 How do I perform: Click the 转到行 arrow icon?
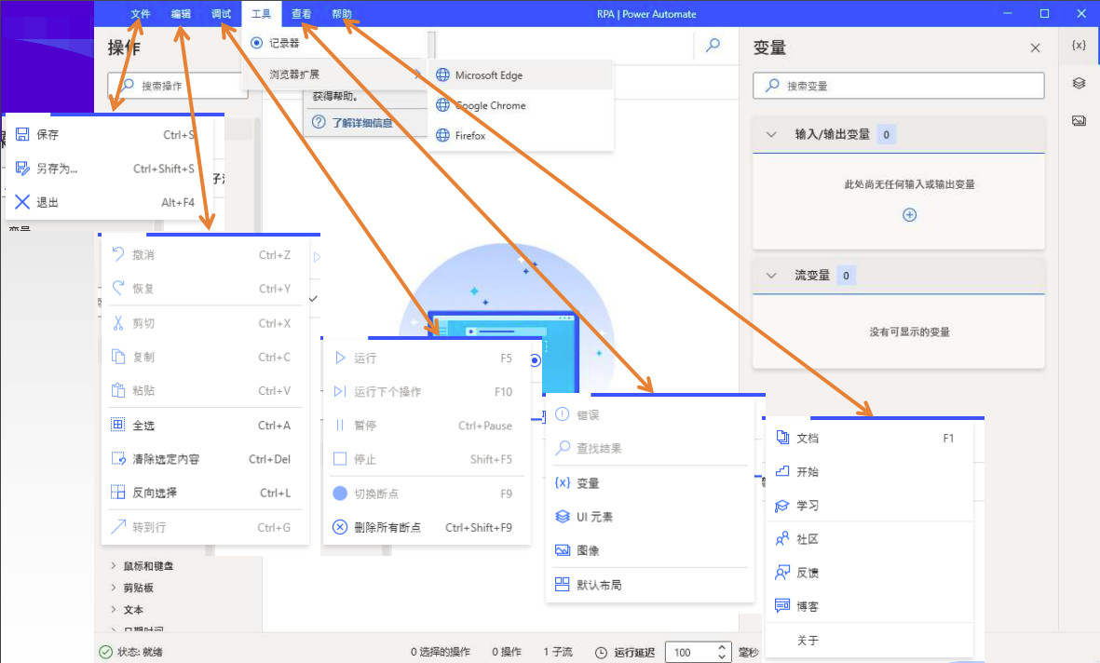(x=118, y=527)
